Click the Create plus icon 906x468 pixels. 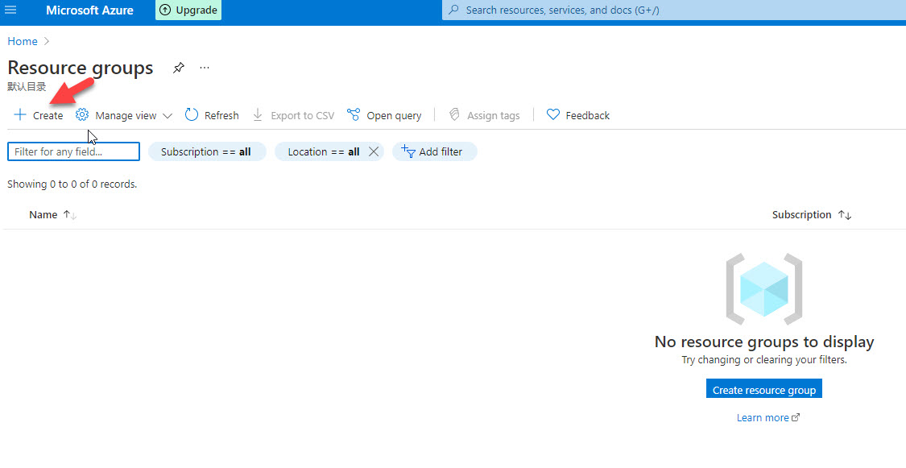click(20, 115)
